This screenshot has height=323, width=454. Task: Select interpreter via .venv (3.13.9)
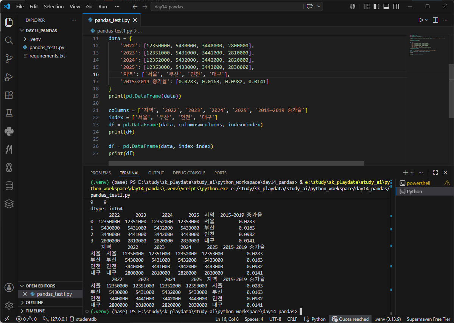[x=387, y=319]
